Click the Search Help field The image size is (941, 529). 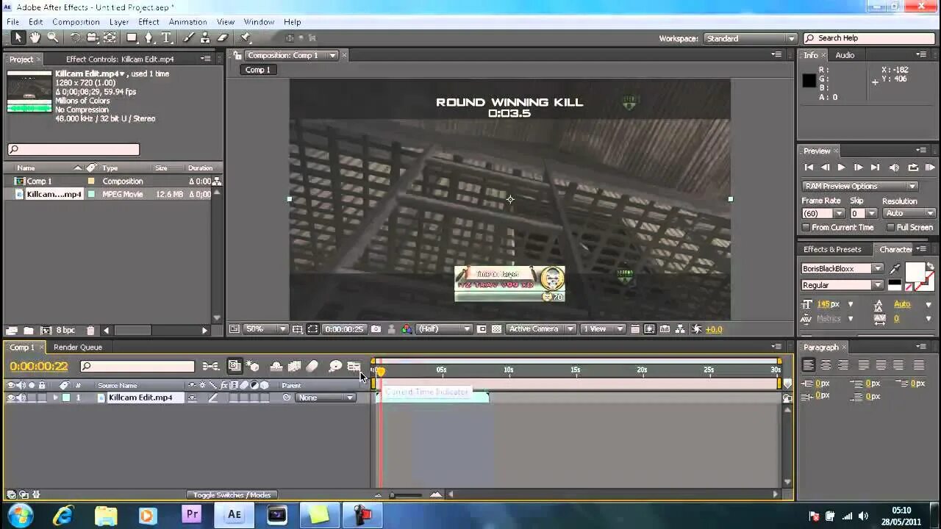point(870,38)
